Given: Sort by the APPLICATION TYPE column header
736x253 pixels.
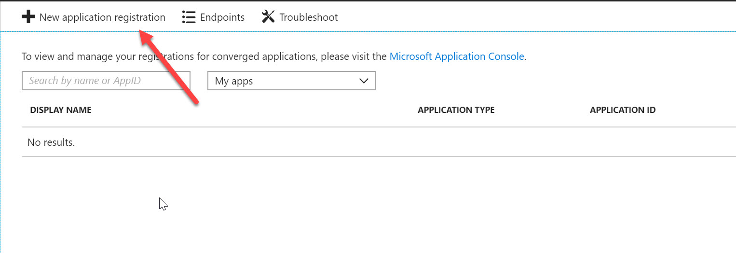Looking at the screenshot, I should [x=456, y=110].
